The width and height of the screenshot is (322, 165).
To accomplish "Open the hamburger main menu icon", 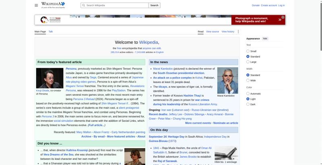I will 36,5.
